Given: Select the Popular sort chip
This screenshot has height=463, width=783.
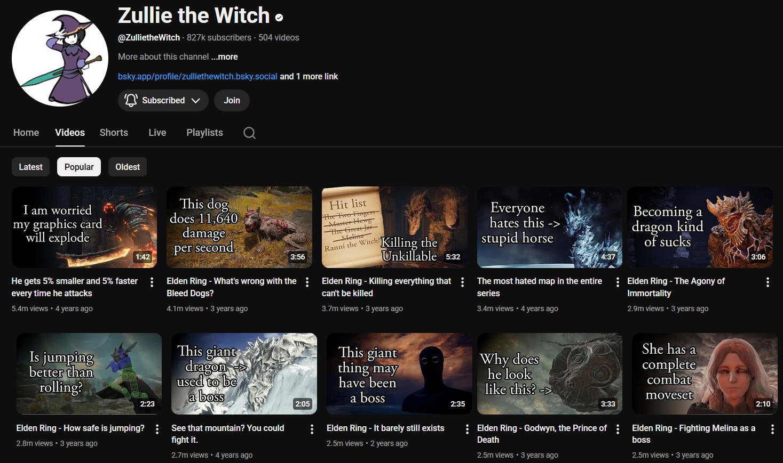Looking at the screenshot, I should (x=79, y=167).
